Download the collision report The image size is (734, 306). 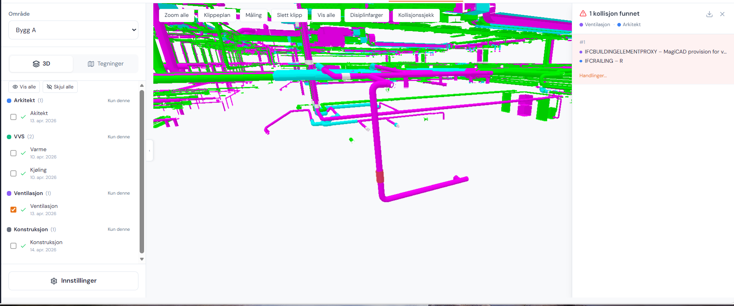[709, 14]
